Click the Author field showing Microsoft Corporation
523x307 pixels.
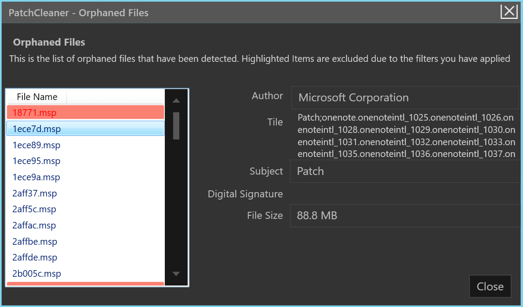[x=404, y=97]
